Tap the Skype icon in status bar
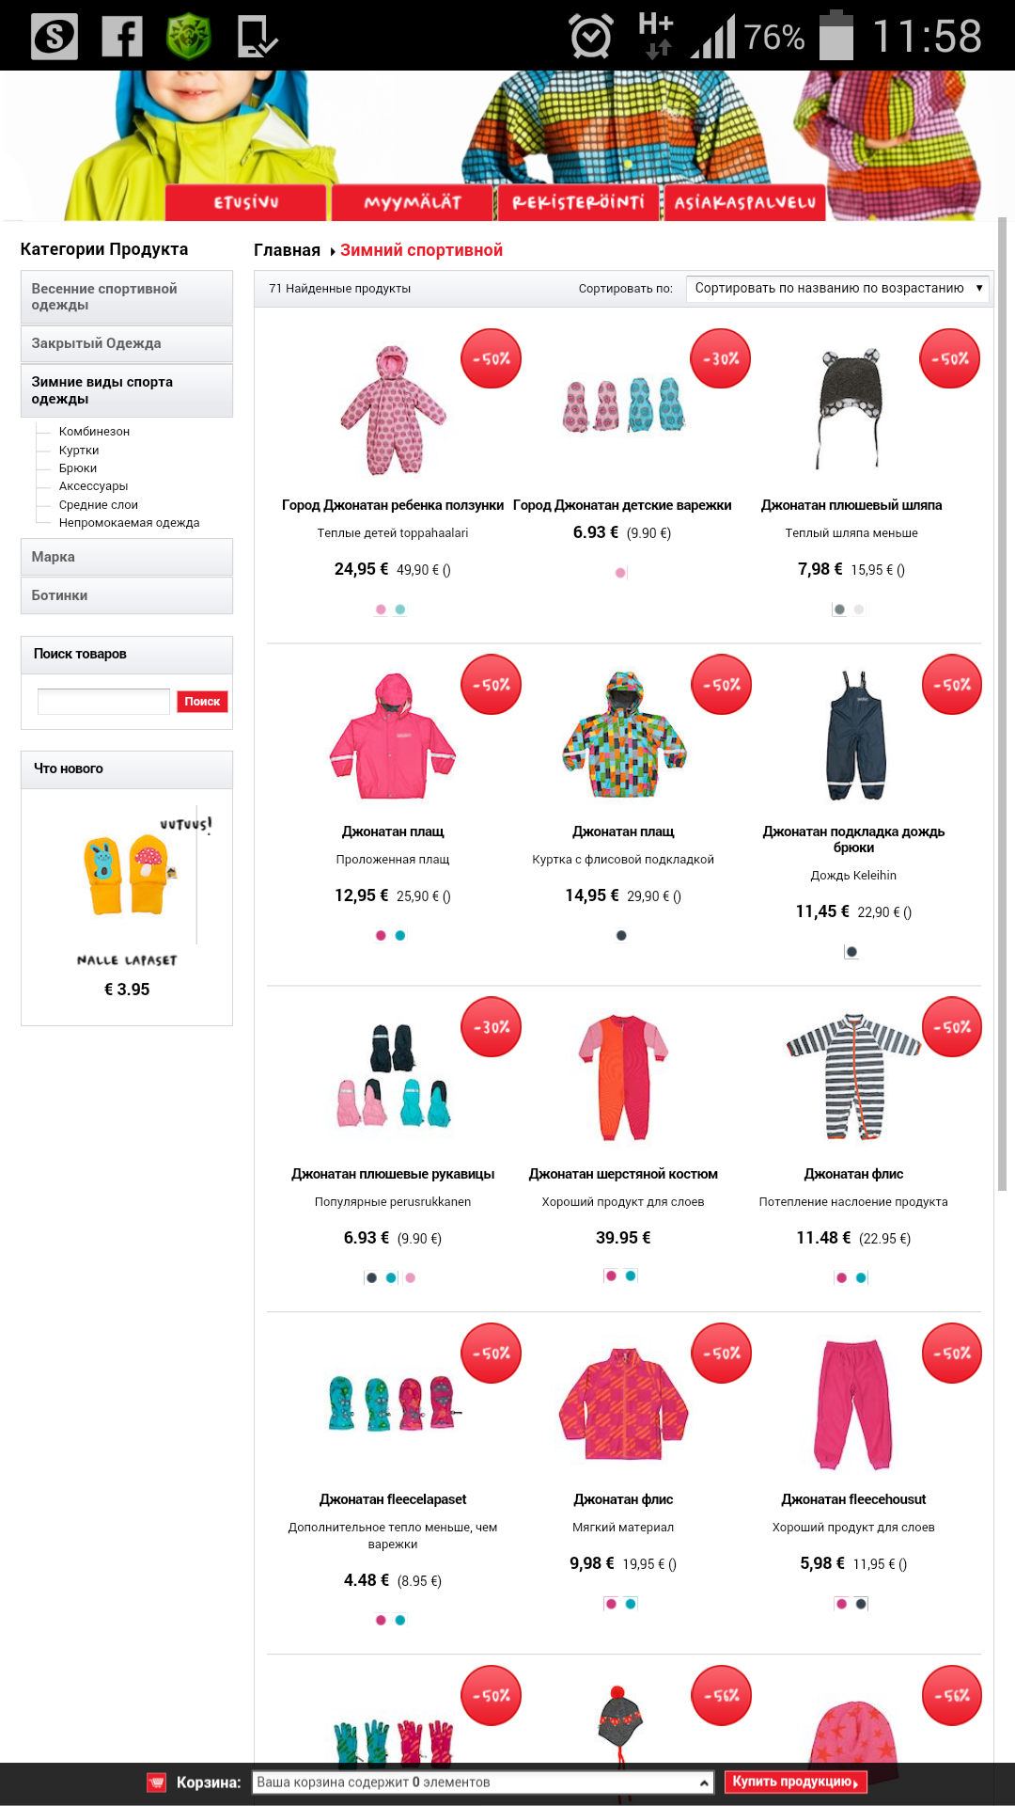The height and width of the screenshot is (1806, 1015). pyautogui.click(x=55, y=37)
